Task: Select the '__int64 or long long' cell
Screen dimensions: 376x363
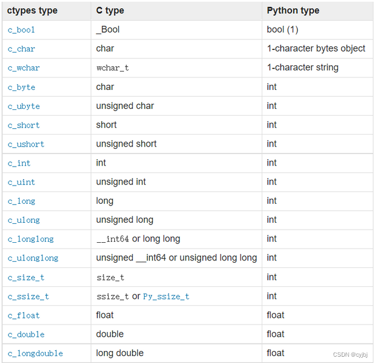Action: [176, 239]
